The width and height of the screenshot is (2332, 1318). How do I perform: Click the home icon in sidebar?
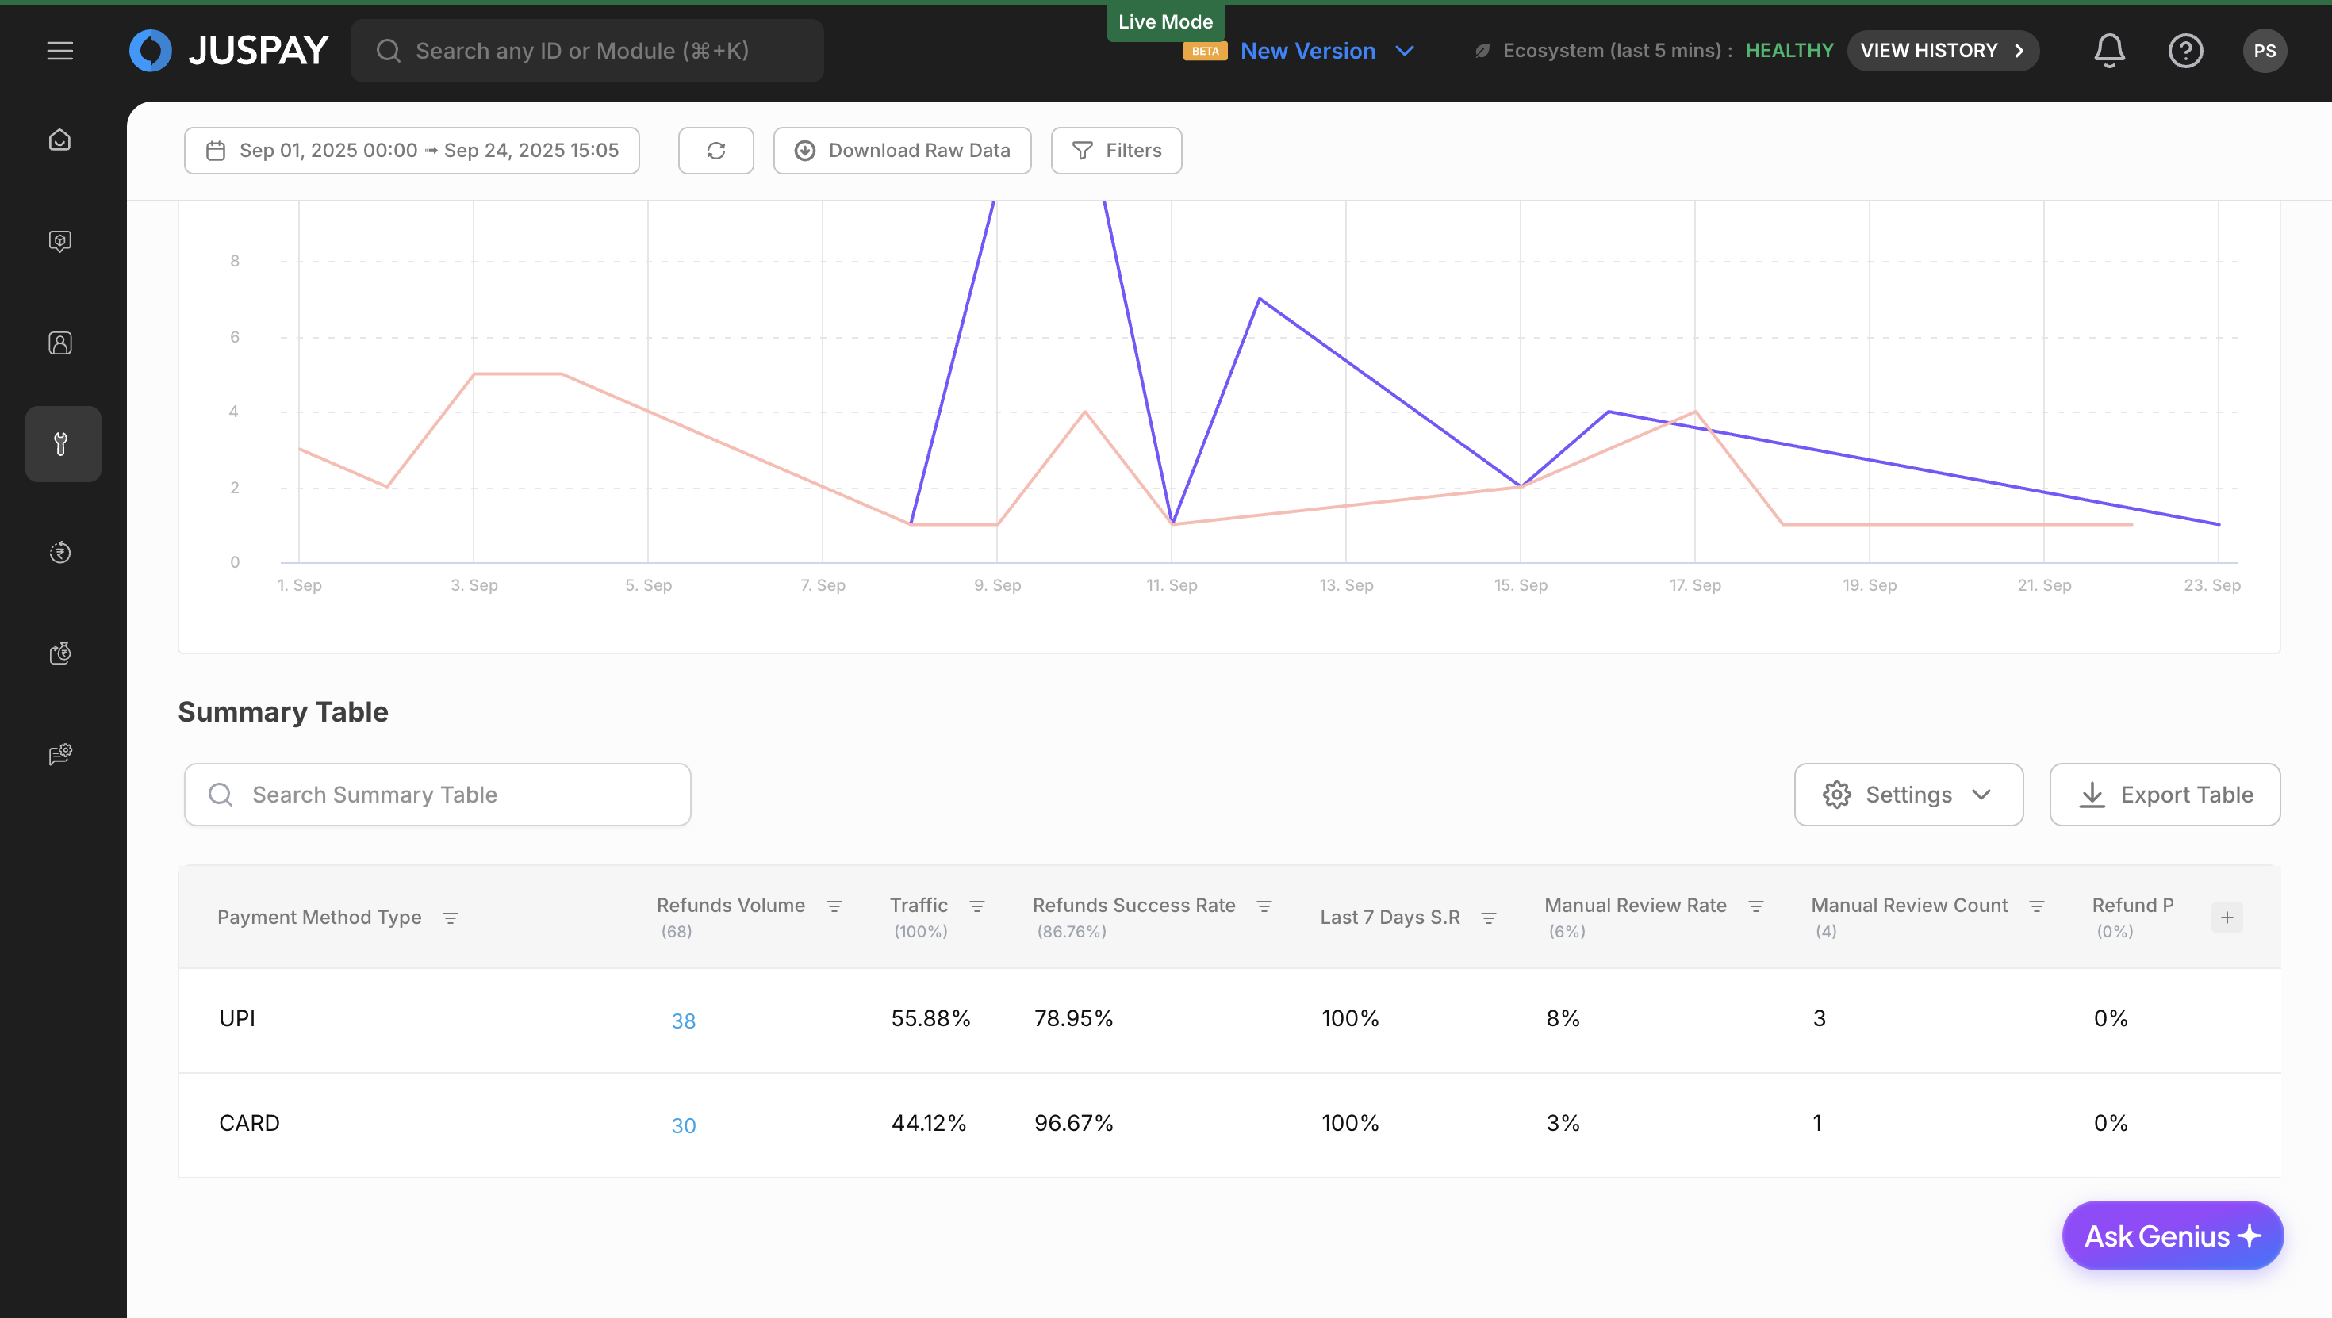pos(59,140)
